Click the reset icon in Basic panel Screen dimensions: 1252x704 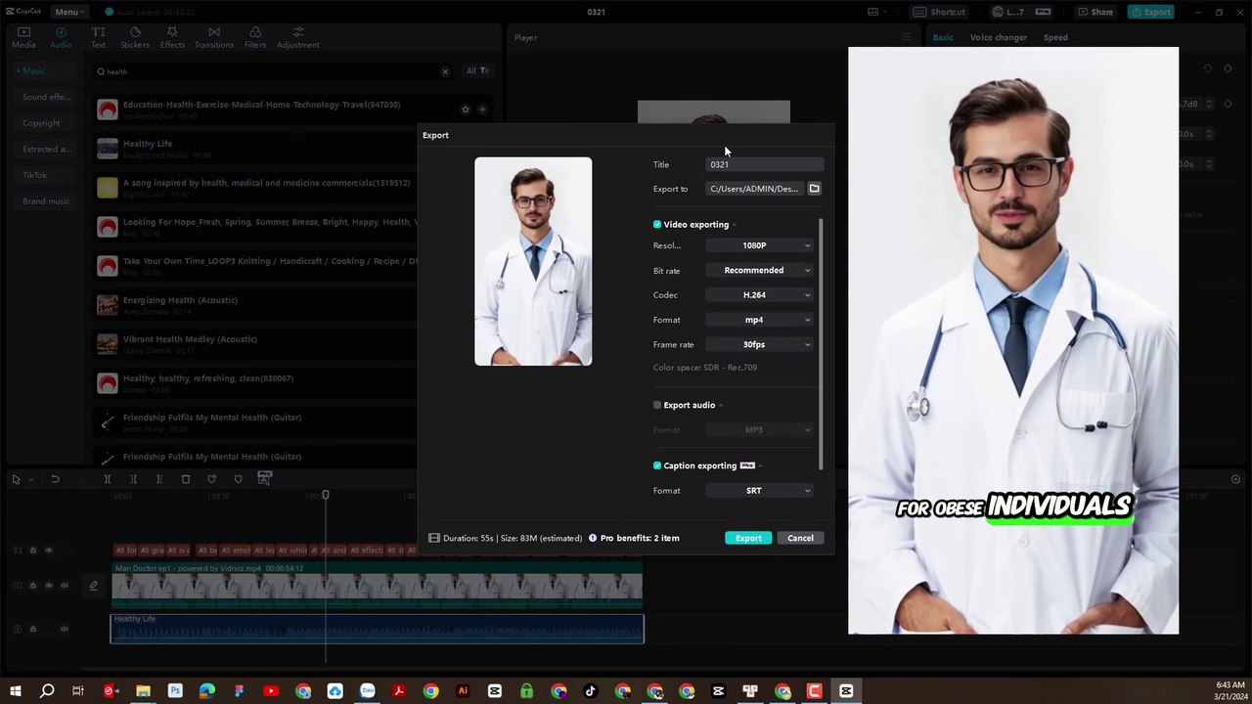click(x=1208, y=68)
